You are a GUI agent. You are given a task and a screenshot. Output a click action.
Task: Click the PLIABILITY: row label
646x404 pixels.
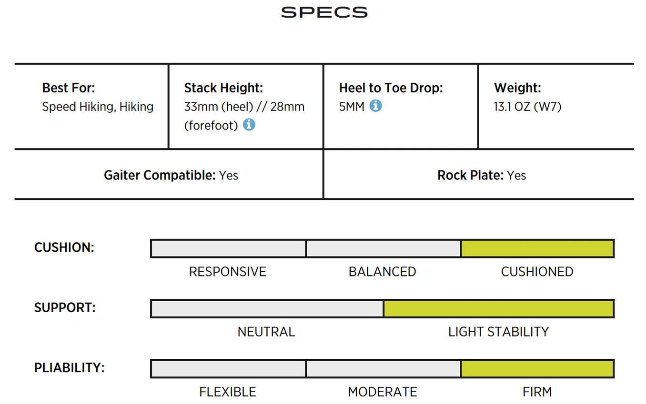pos(70,368)
